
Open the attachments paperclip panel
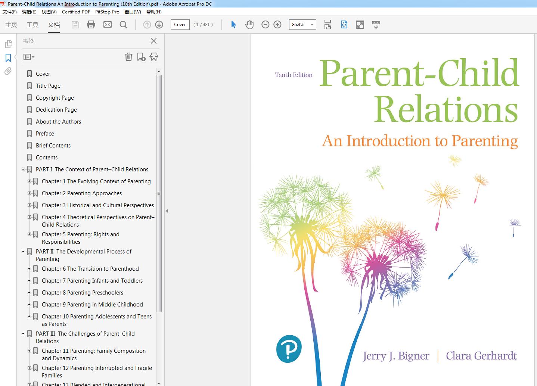point(8,71)
